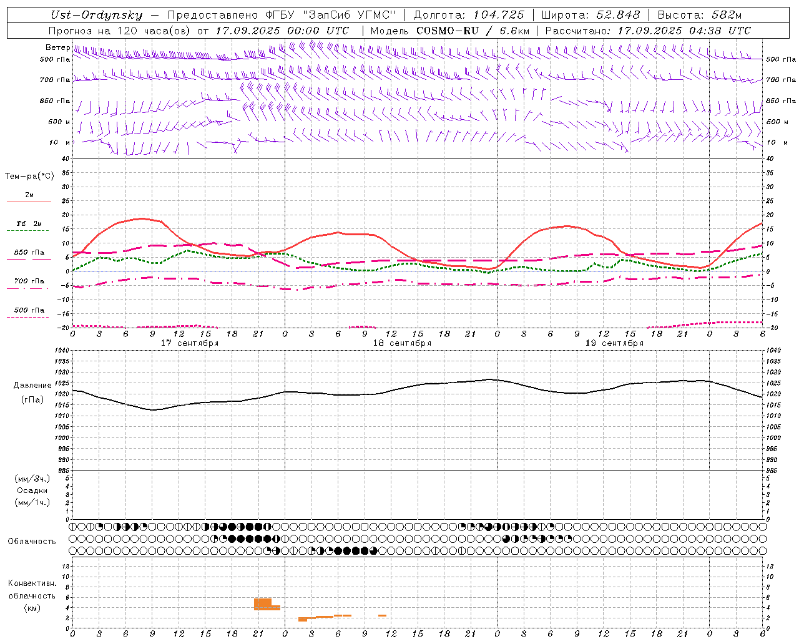This screenshot has height=639, width=799.
Task: Click the 'Тем-ра(°C)' temperature panel label
Action: click(x=29, y=177)
